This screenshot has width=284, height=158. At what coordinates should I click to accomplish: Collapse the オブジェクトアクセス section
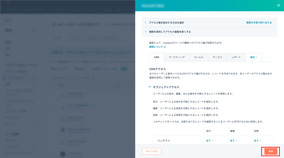149,87
